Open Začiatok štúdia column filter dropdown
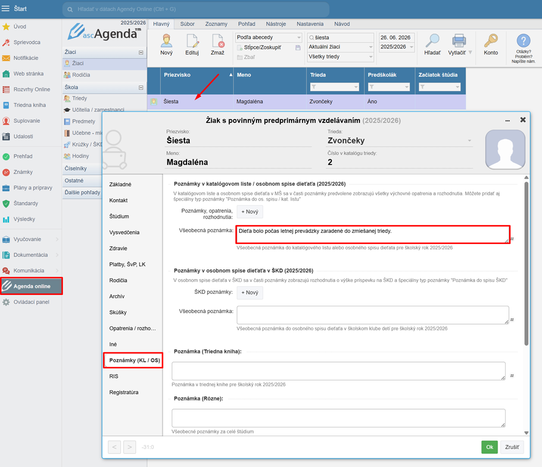 point(440,87)
